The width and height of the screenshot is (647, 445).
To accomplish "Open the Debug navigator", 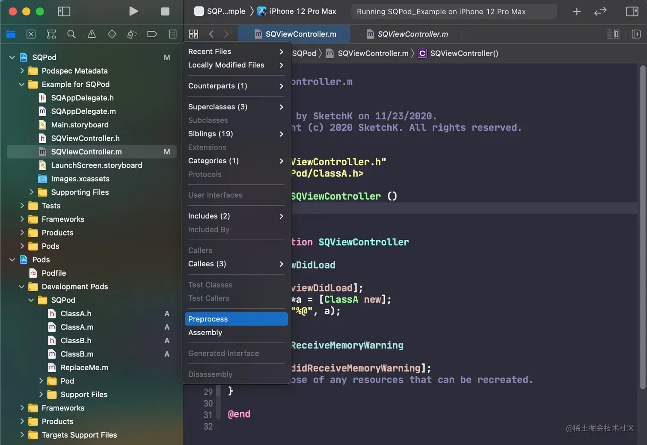I will pos(132,34).
